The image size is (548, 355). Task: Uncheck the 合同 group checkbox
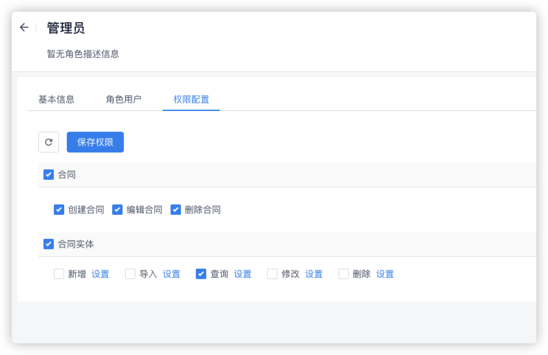pyautogui.click(x=49, y=175)
